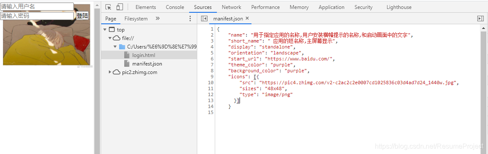The width and height of the screenshot is (488, 154).
Task: Click the pic2.zhimg.com cloud icon
Action: click(x=116, y=72)
